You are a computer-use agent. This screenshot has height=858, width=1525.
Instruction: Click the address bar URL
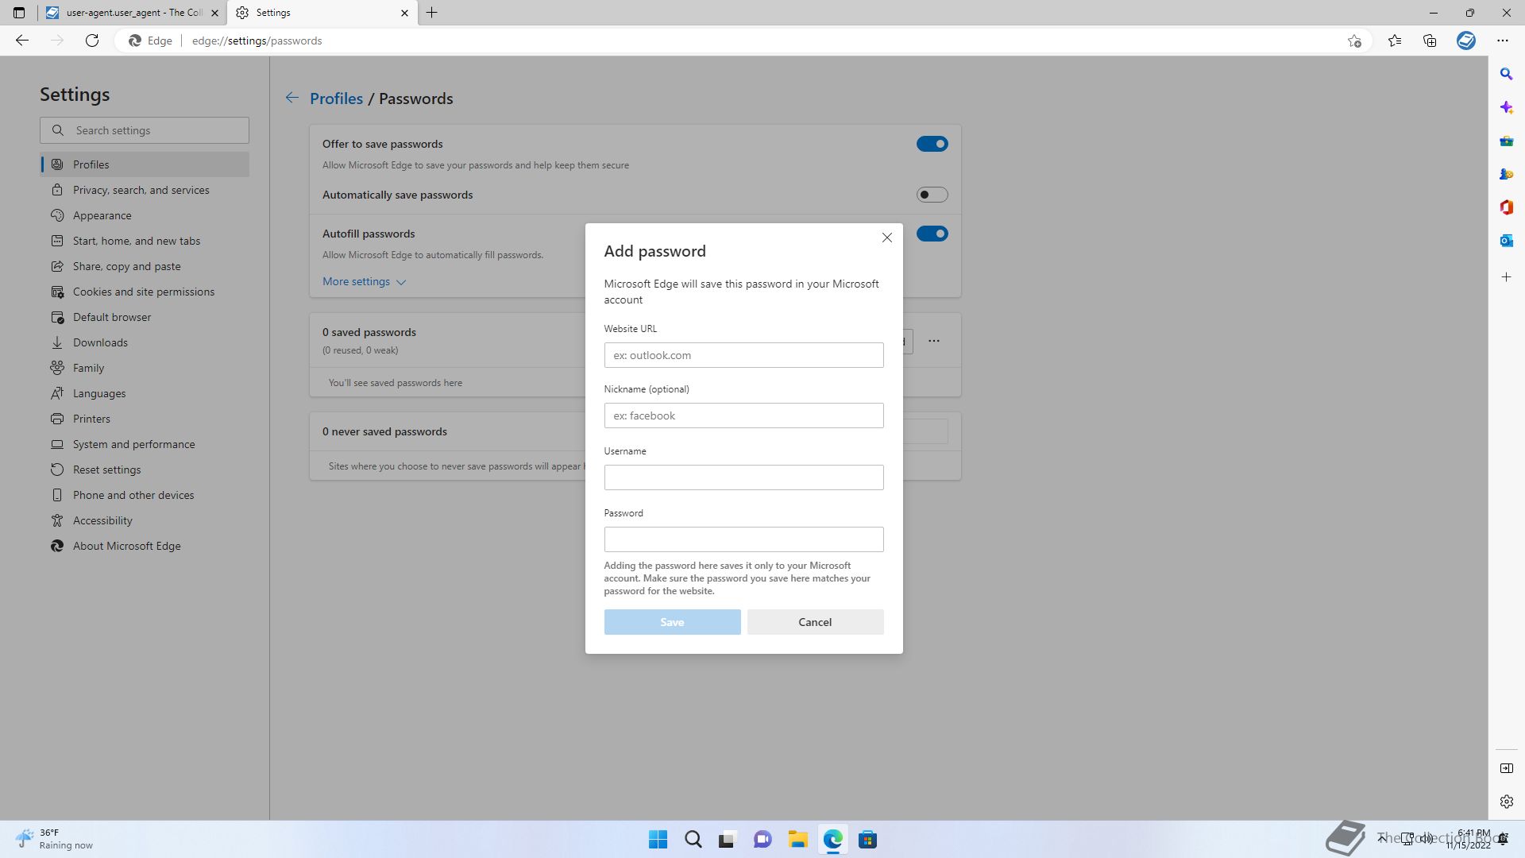coord(257,41)
